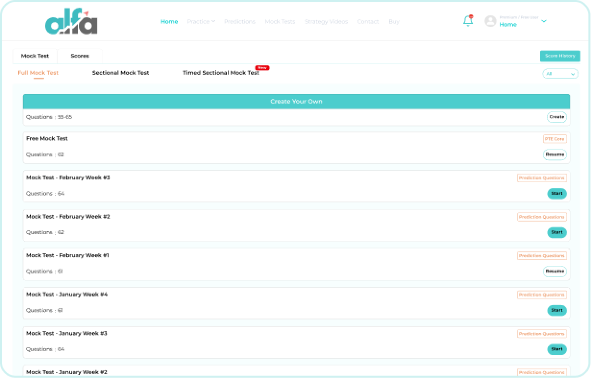Start Mock Test February Week #3

click(x=557, y=193)
